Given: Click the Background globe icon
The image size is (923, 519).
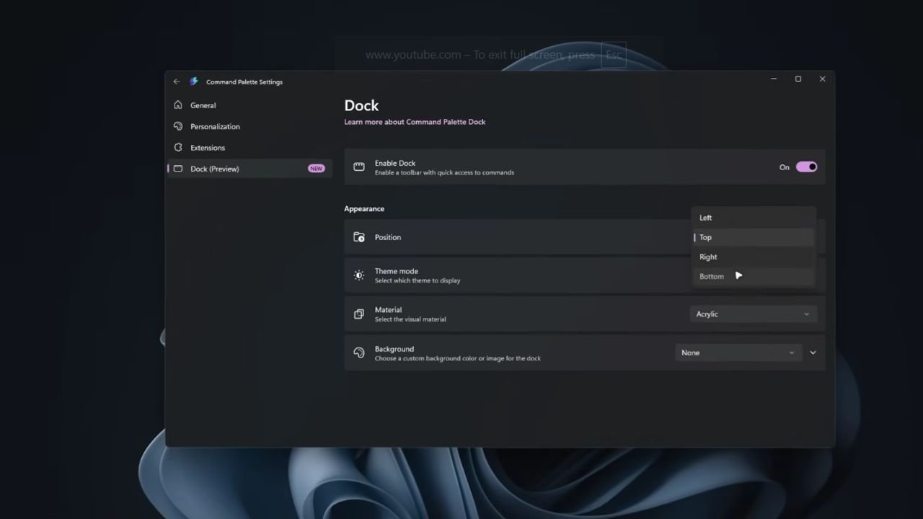Looking at the screenshot, I should tap(358, 352).
